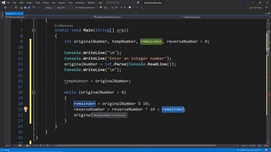Toggle bookmark with the bookmark icon
271x152 pixels.
(130, 8)
